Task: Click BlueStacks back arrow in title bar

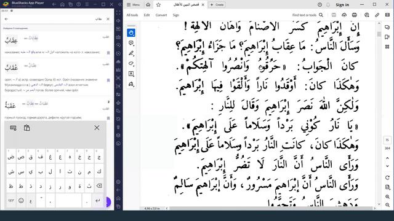Action: [54, 4]
